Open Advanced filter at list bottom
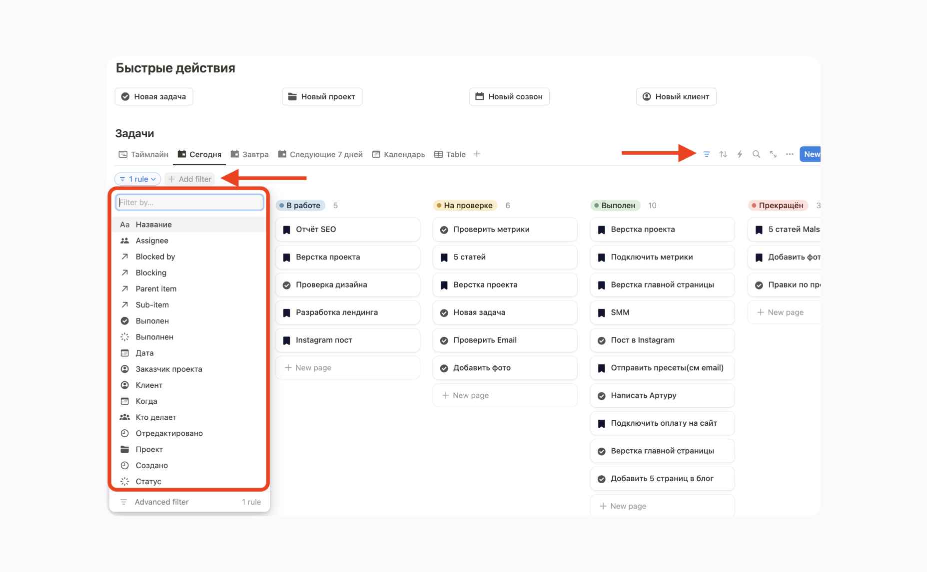This screenshot has width=927, height=572. point(161,502)
